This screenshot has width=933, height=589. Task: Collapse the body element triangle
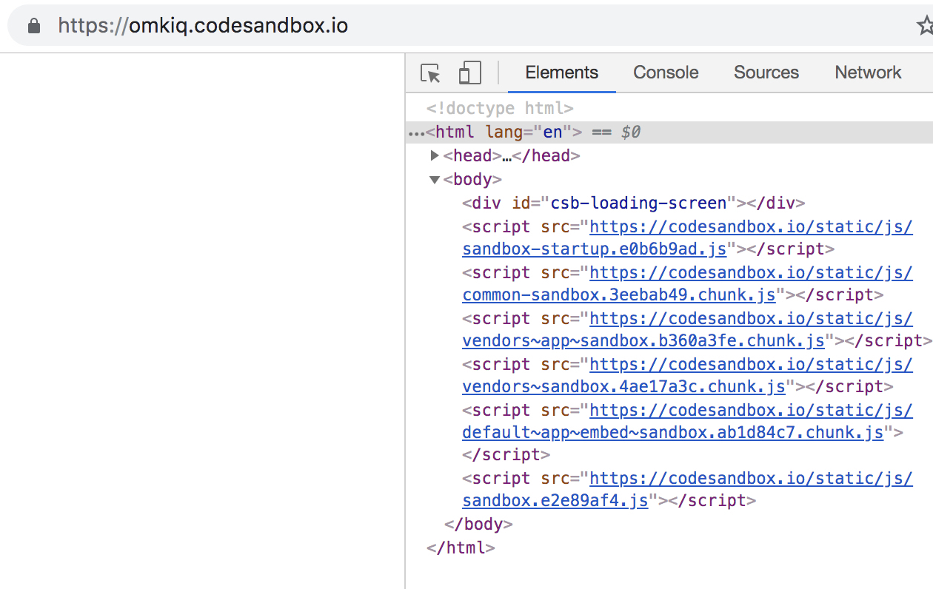click(435, 179)
